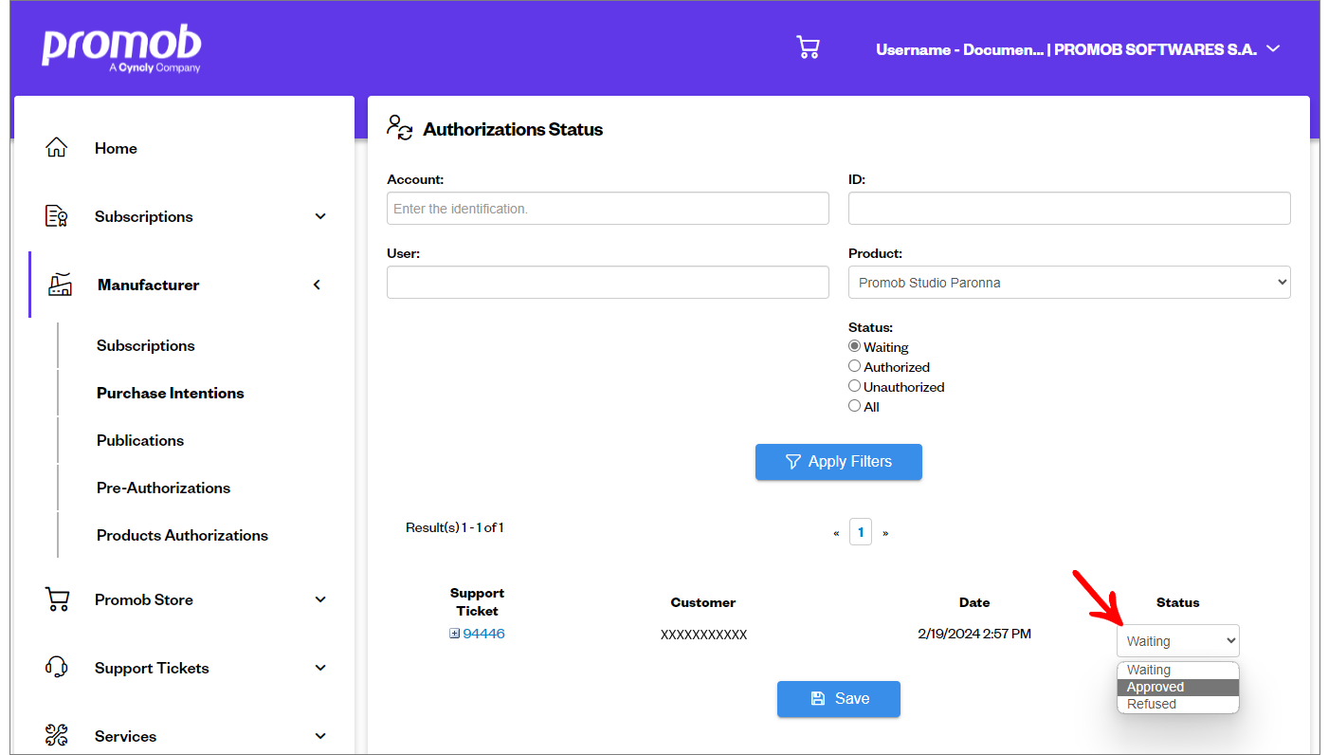Choose Approved in the status dropdown list

1178,687
